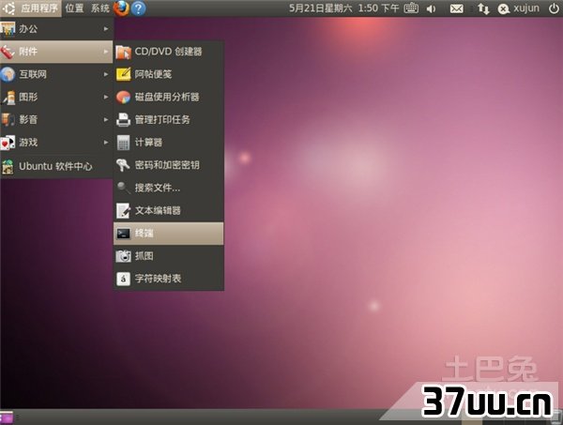The width and height of the screenshot is (563, 425).
Task: Click the 计算器 calculator icon
Action: (x=123, y=143)
